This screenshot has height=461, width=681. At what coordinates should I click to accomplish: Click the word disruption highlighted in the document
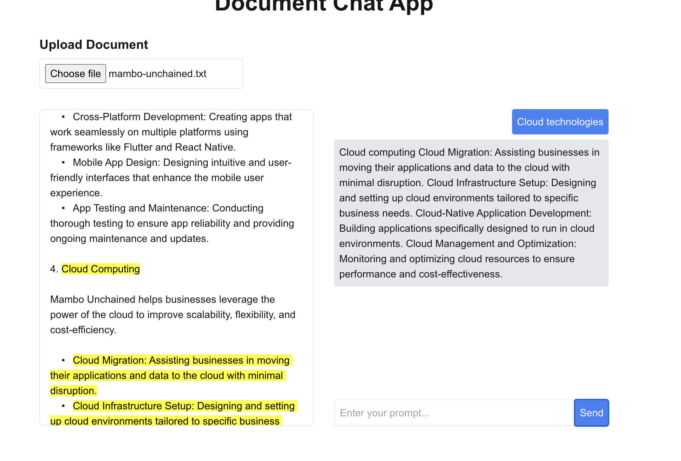pos(73,391)
